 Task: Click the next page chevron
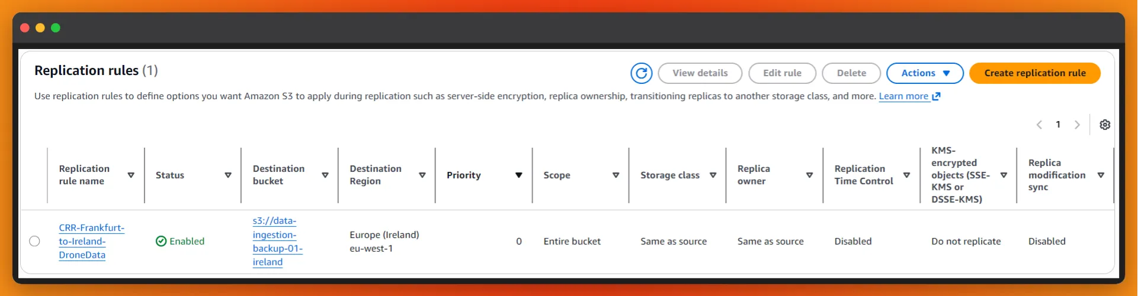[1077, 125]
